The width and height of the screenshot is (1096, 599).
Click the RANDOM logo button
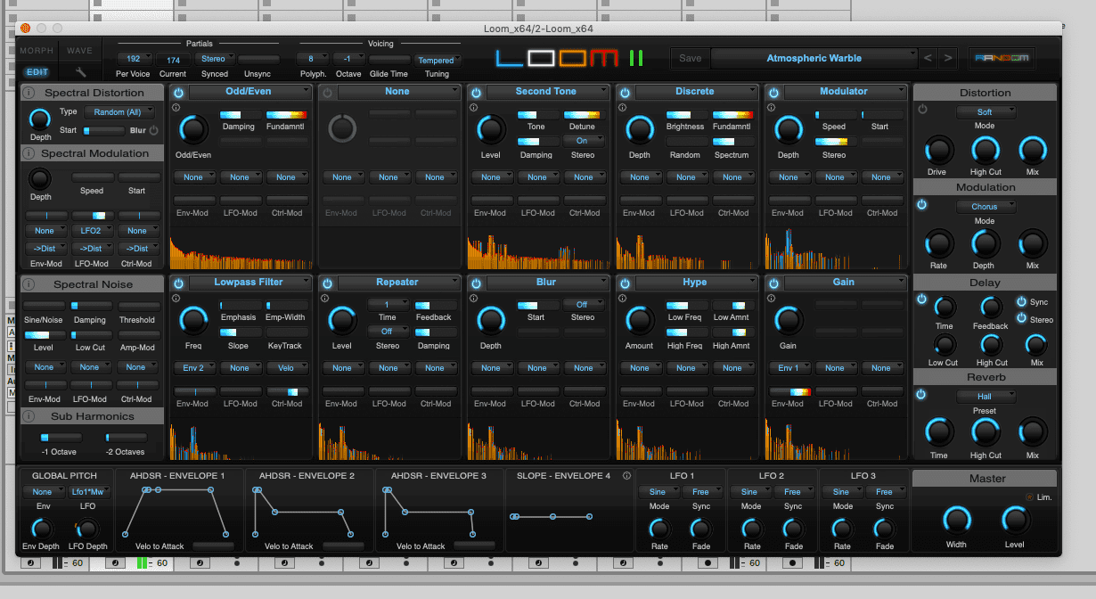[x=1002, y=58]
